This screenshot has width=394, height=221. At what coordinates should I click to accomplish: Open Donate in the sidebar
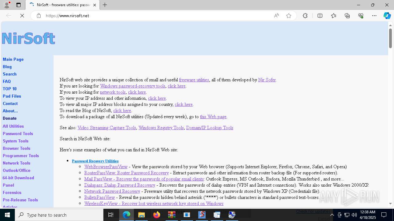coord(10,118)
